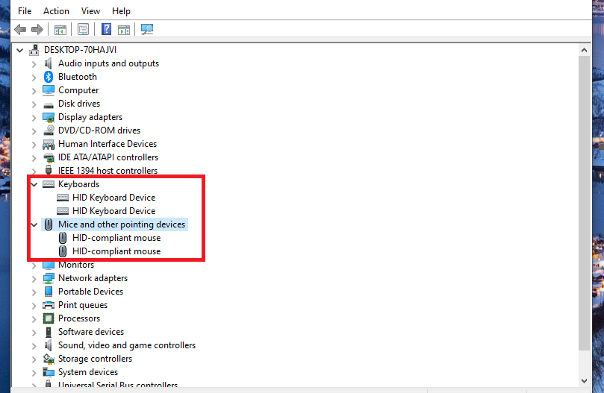Select the Software devices label
604x393 pixels.
tap(91, 332)
